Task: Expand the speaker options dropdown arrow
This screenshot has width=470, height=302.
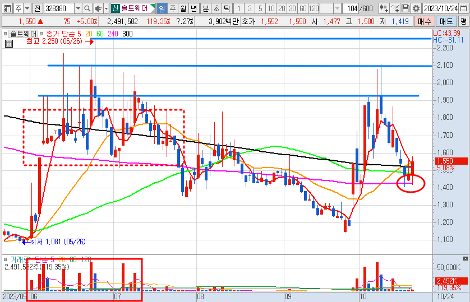Action: tap(106, 8)
